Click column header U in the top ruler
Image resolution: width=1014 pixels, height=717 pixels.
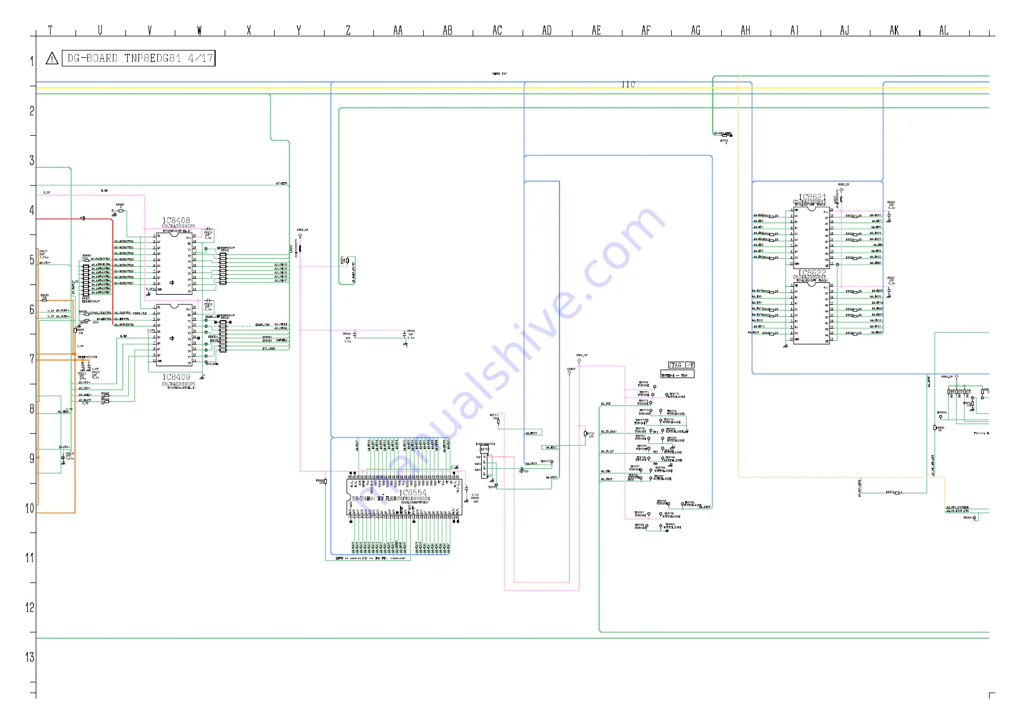tap(100, 30)
